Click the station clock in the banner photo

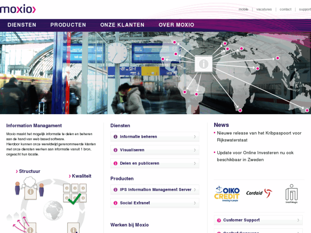(118, 53)
